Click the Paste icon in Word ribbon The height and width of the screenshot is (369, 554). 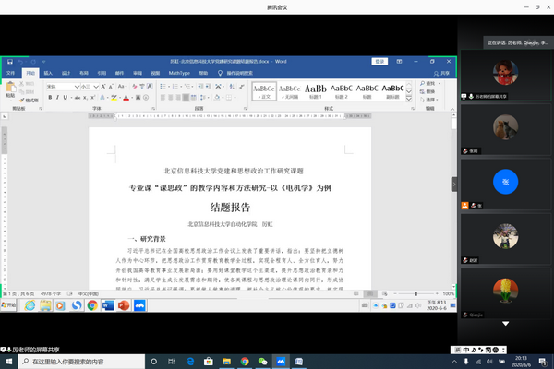pos(10,90)
